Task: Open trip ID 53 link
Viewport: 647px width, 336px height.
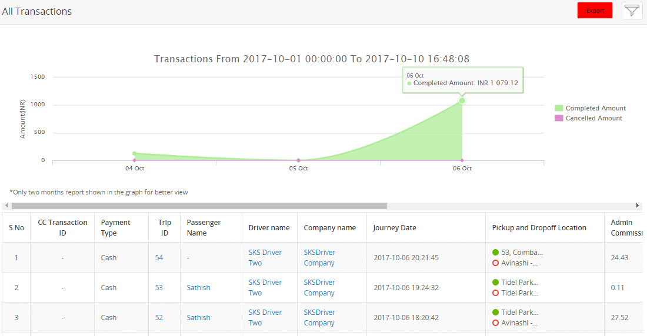Action: pos(159,288)
